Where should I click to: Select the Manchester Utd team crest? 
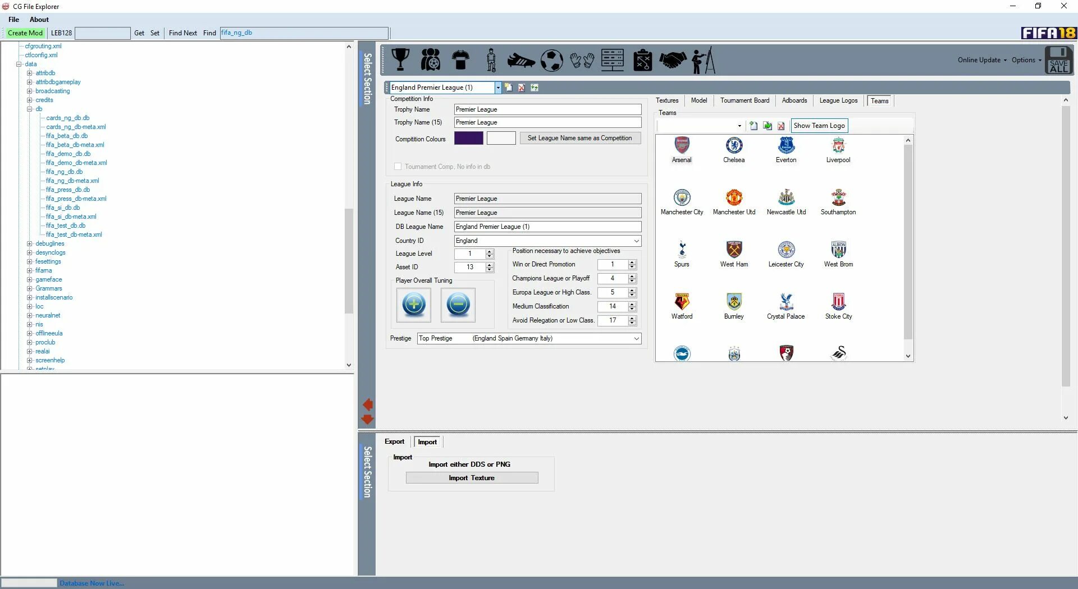734,197
